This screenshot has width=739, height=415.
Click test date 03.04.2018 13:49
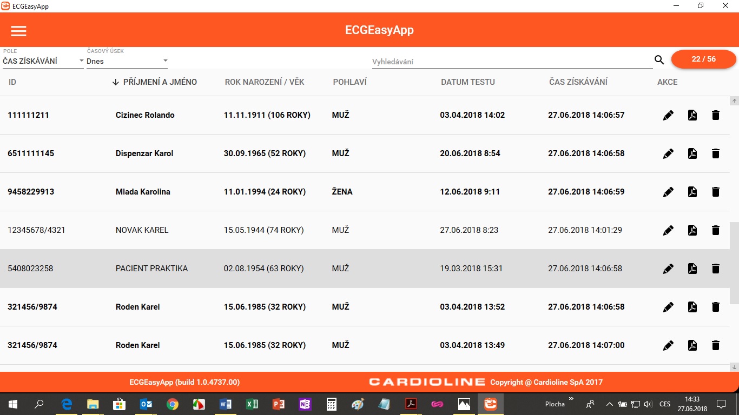[472, 345]
